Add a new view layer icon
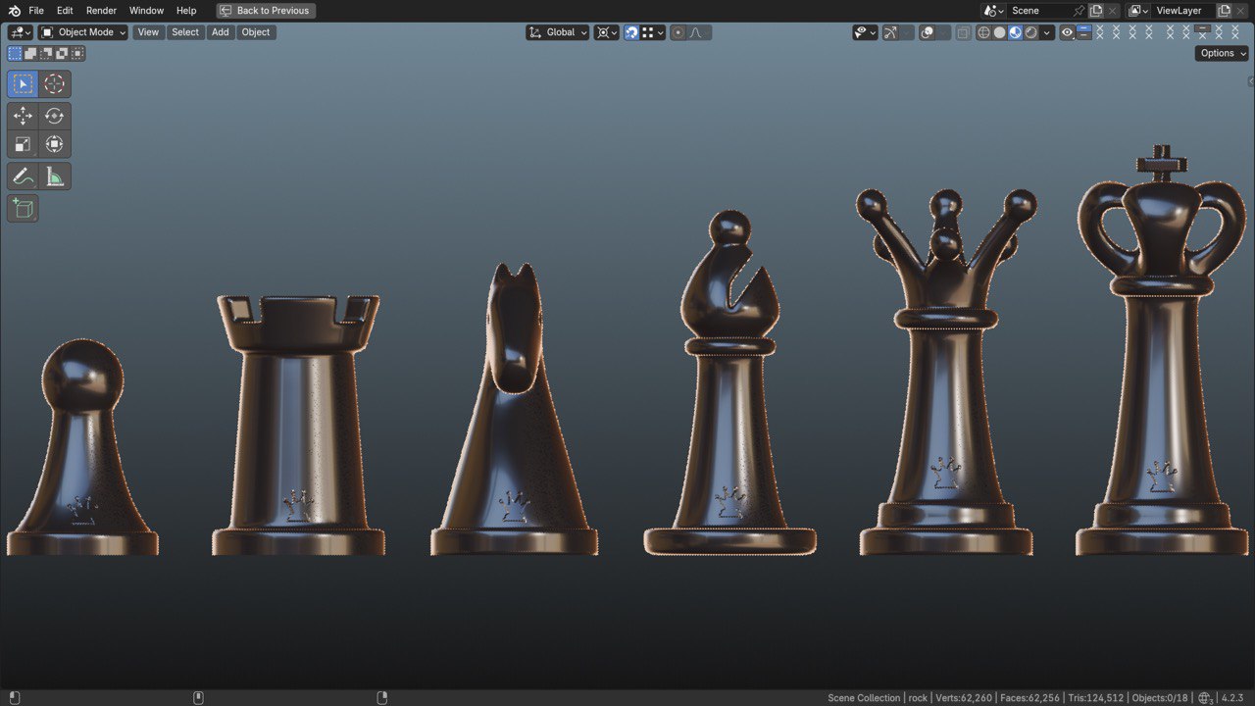Viewport: 1255px width, 706px height. pyautogui.click(x=1224, y=11)
